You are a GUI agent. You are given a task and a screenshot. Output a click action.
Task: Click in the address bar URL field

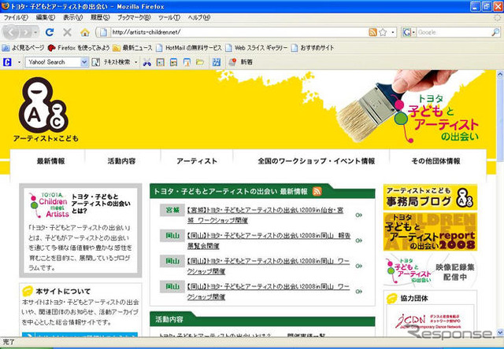point(239,32)
